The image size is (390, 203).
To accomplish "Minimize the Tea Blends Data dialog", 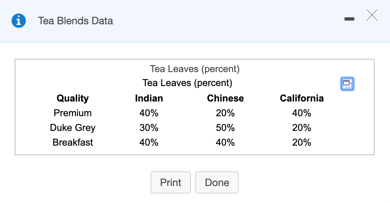I will pos(350,19).
